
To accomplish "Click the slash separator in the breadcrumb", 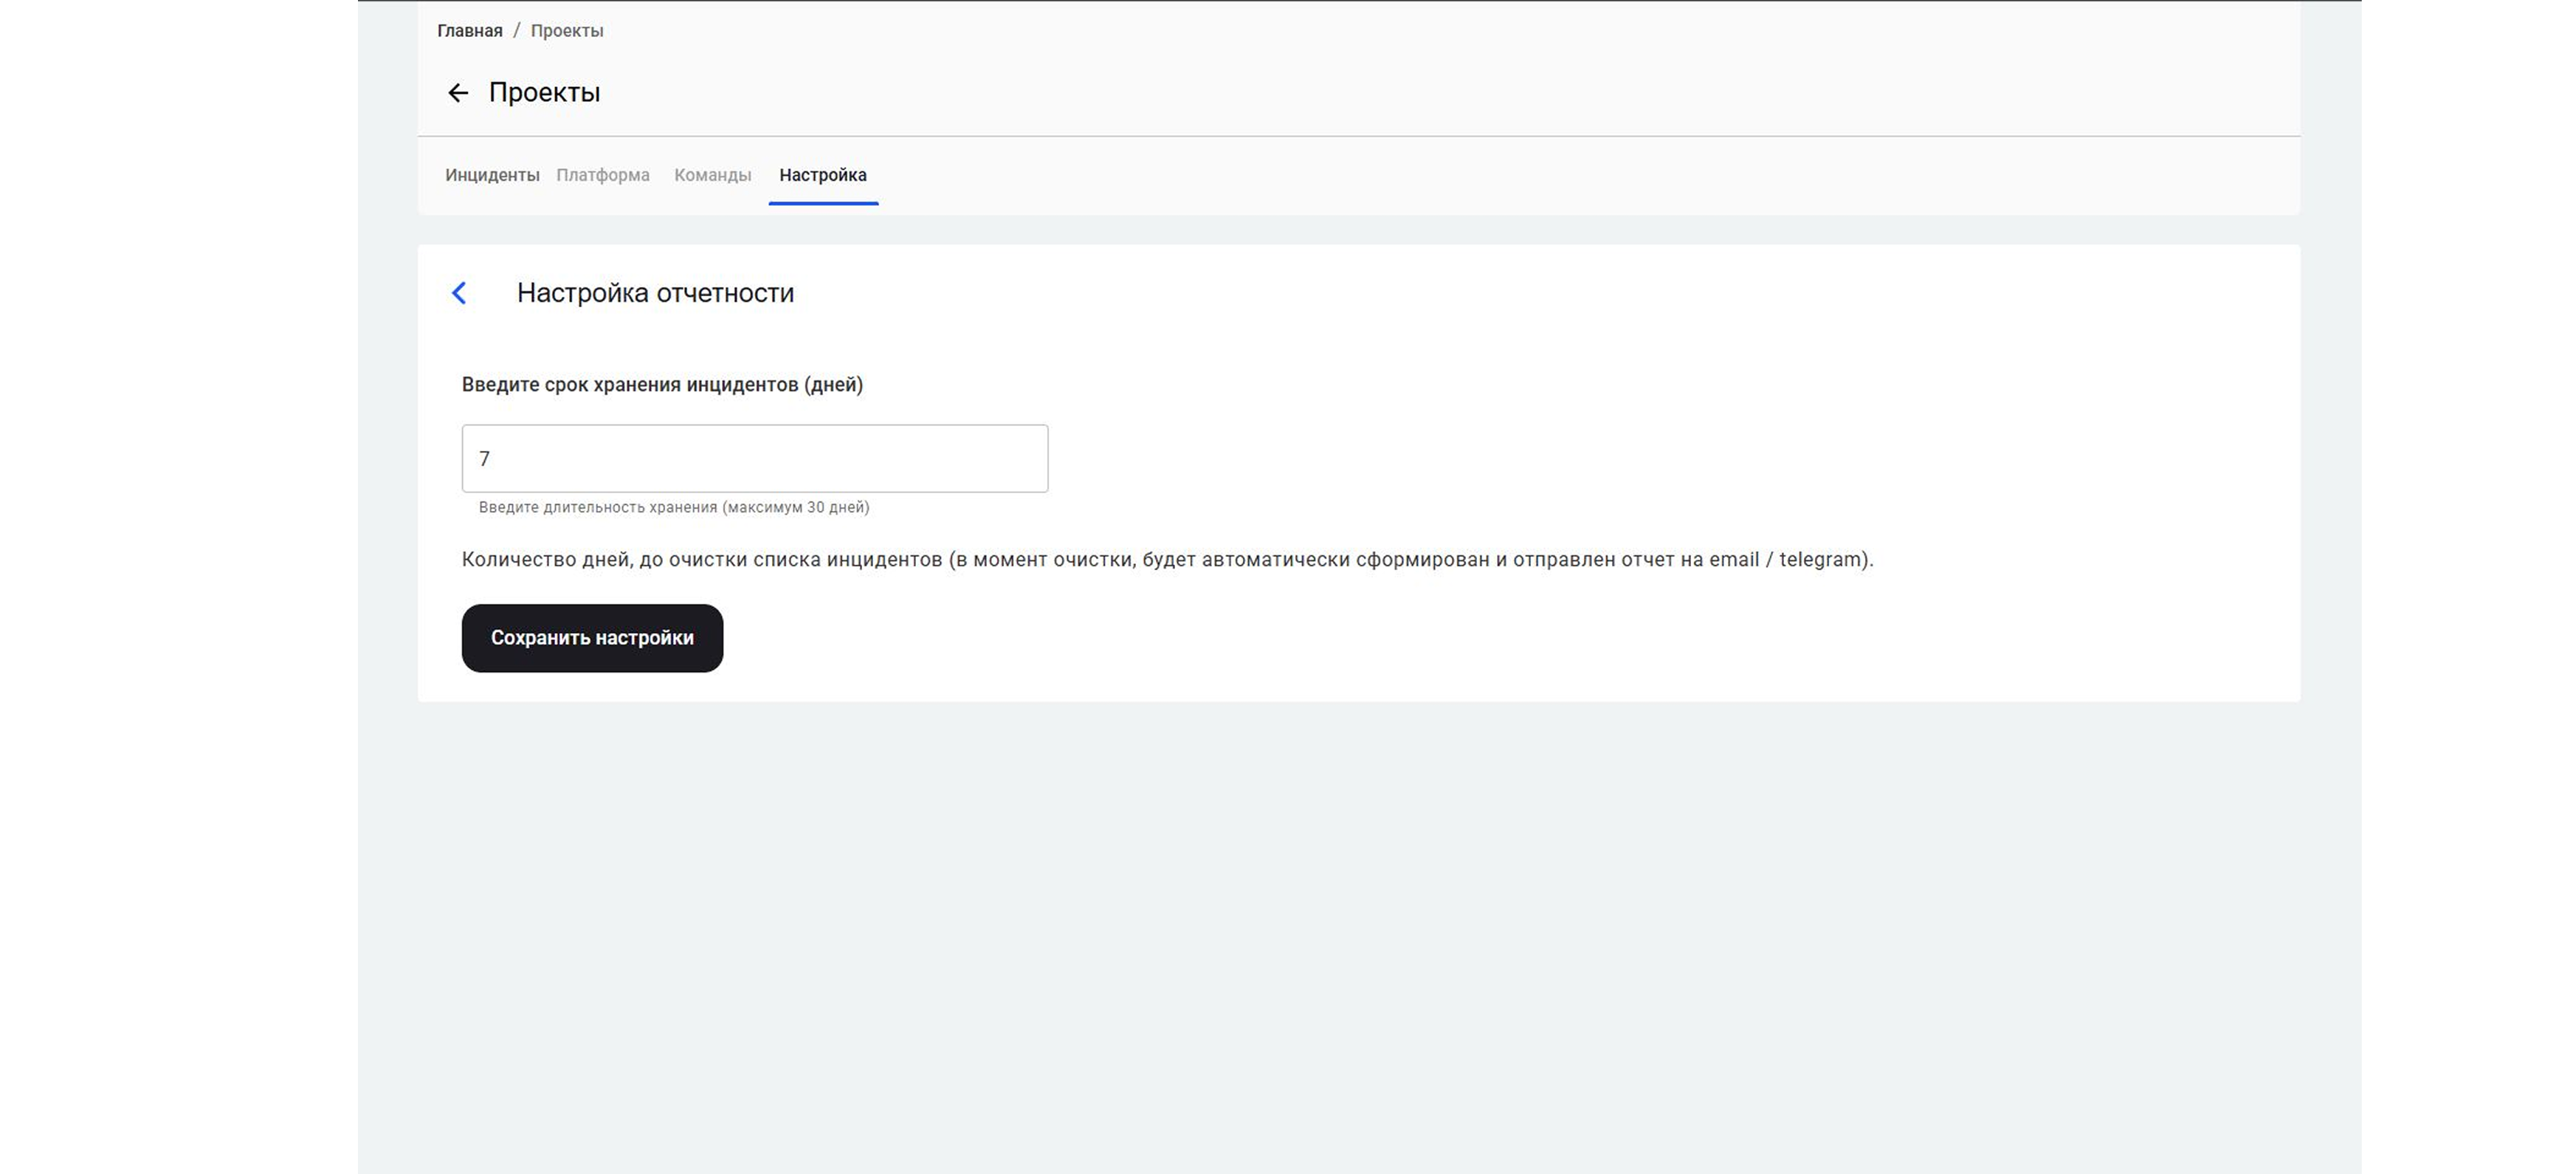I will 516,31.
